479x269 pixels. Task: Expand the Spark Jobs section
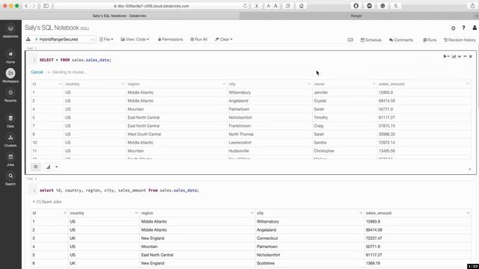coord(47,202)
